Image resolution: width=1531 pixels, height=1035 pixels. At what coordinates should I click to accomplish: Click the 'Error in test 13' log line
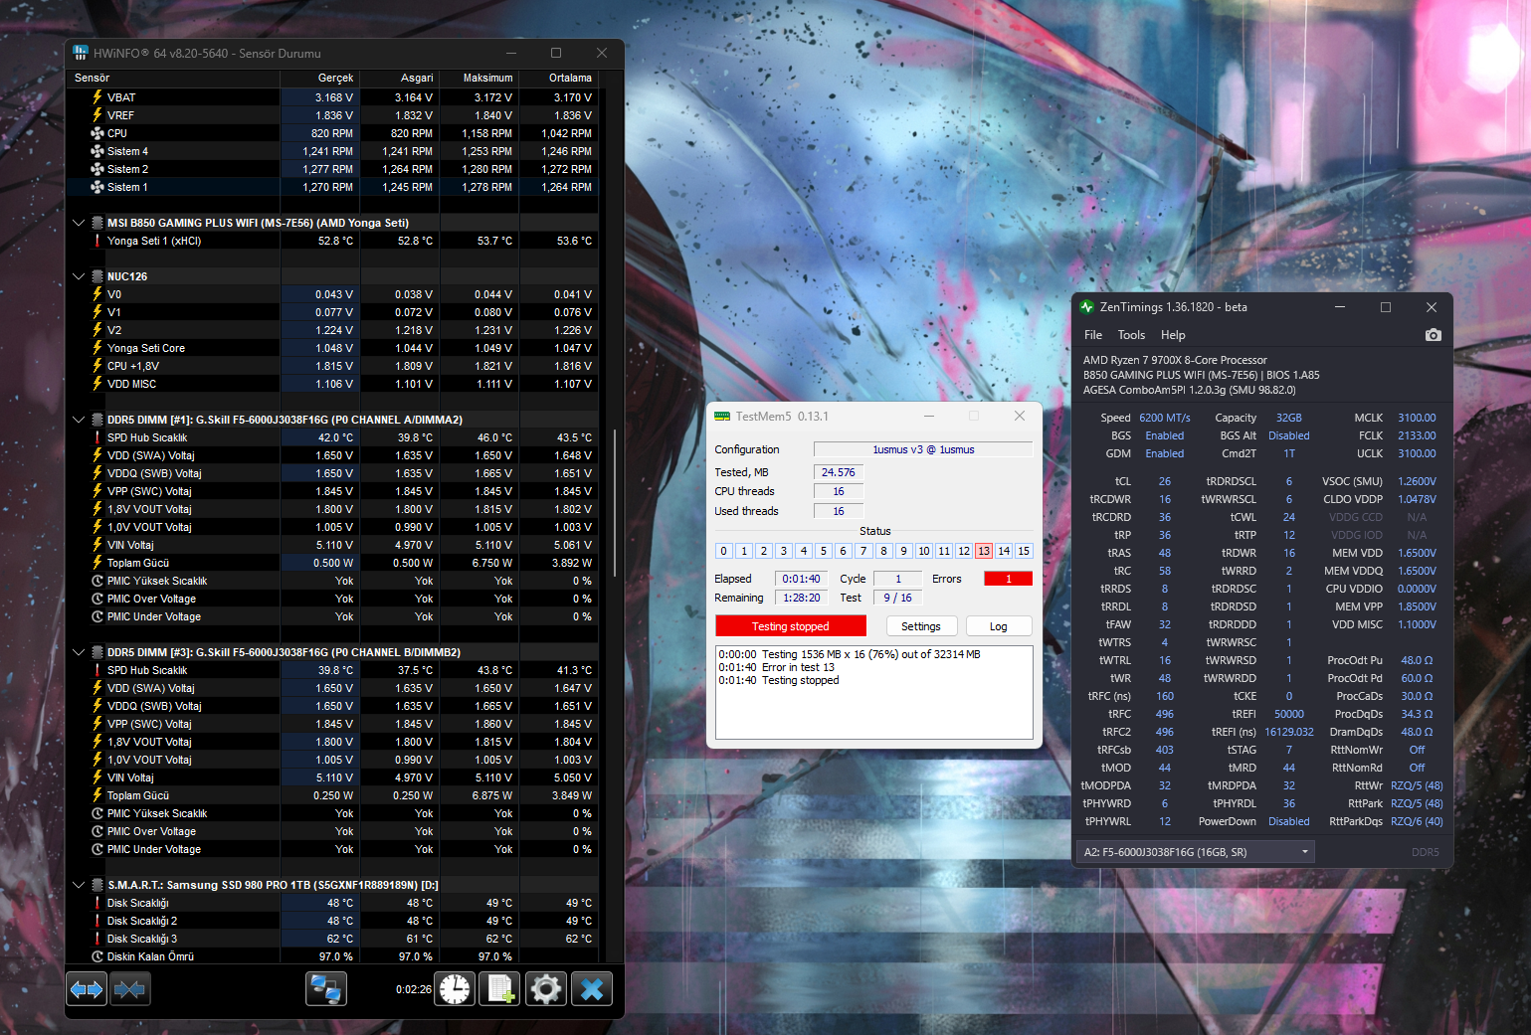click(x=777, y=667)
